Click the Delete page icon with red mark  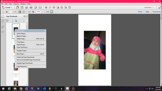click(58, 7)
